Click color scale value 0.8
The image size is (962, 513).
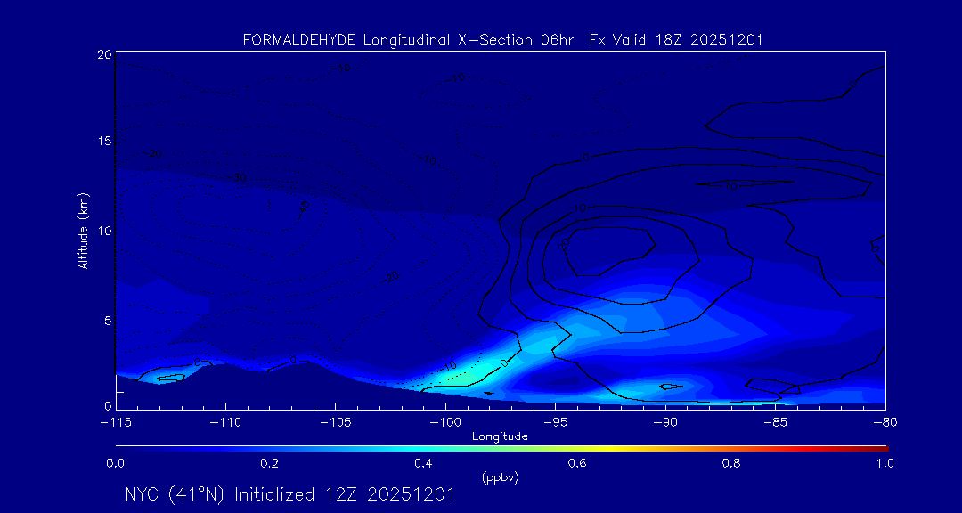(731, 464)
